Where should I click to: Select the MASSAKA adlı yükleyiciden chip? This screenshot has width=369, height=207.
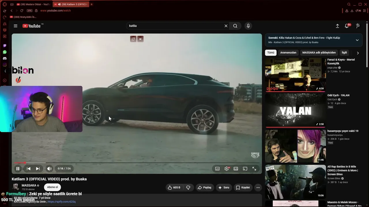[319, 53]
